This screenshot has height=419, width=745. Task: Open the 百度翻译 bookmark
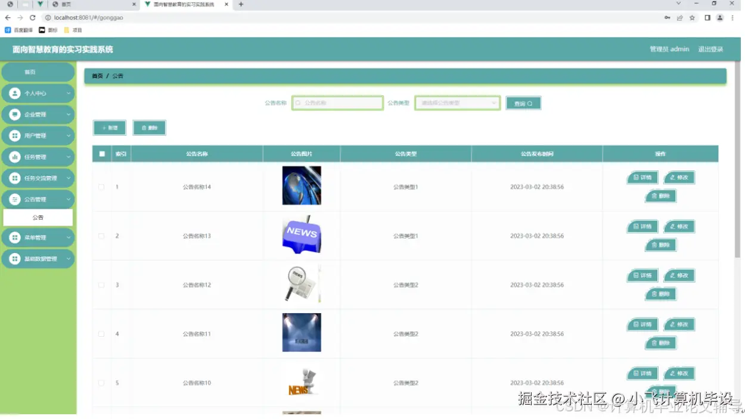coord(18,30)
